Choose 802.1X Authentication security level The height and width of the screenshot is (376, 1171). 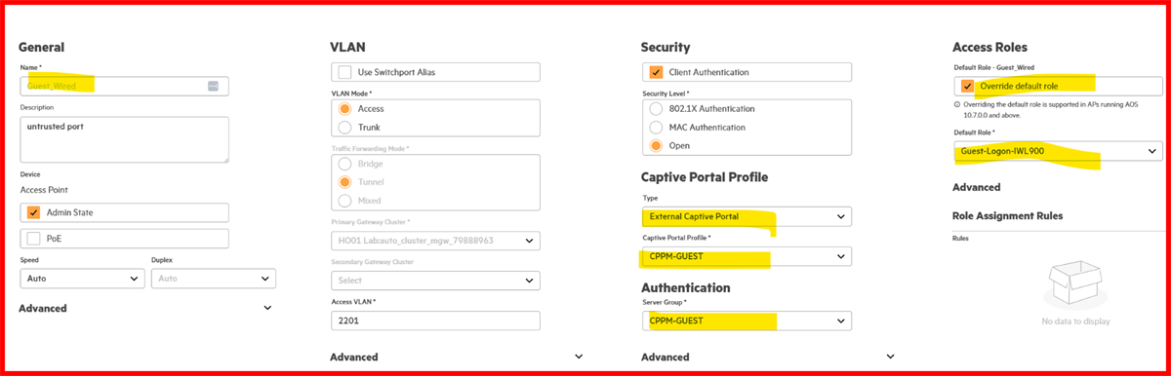656,109
